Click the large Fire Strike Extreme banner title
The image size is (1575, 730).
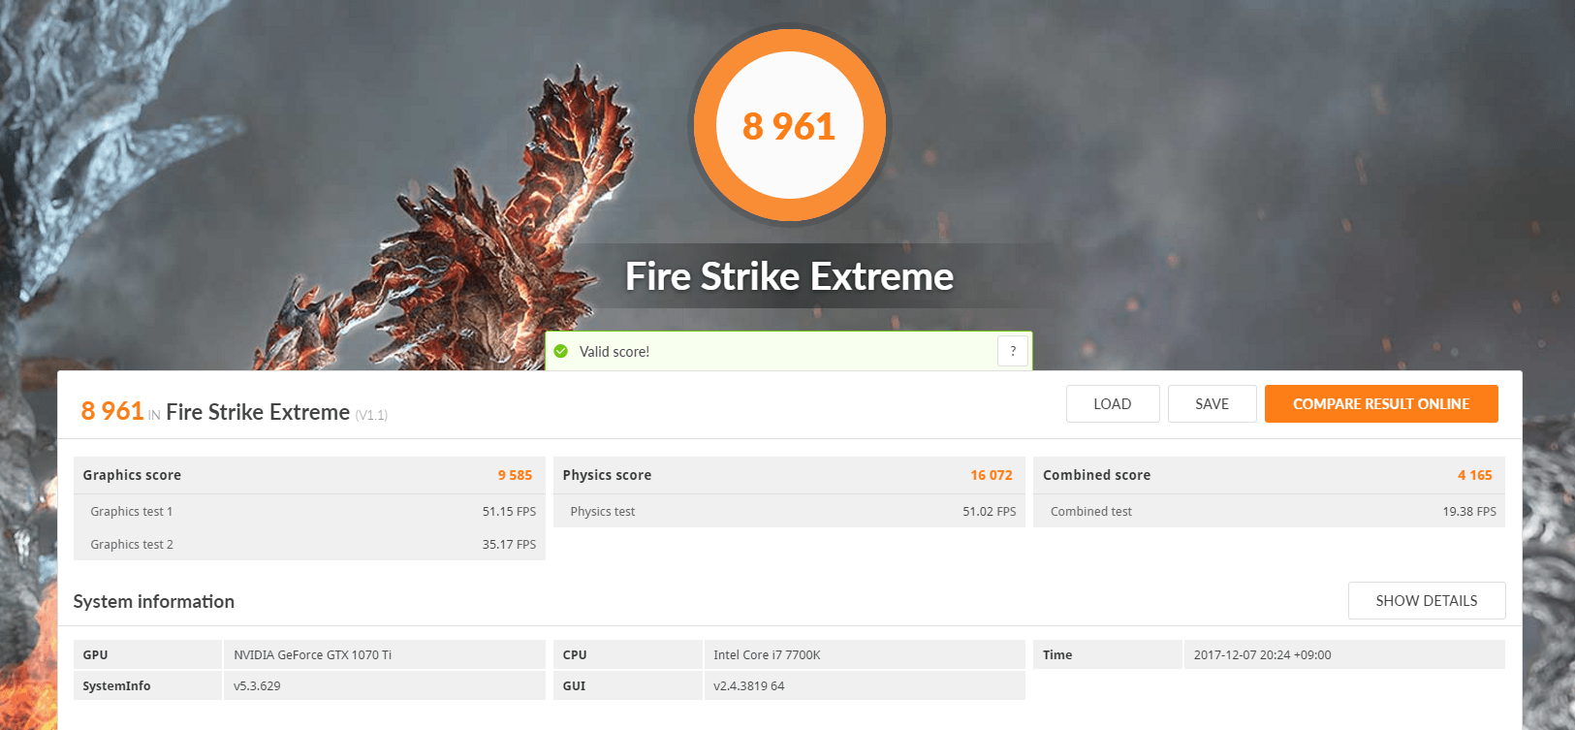[x=789, y=277]
